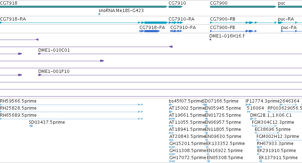Screen dimensions: 302x163
Task: Select EST GH15201.5prime label
Action: tap(188, 144)
